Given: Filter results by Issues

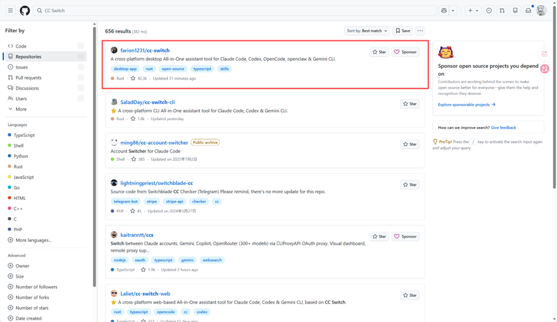Looking at the screenshot, I should click(x=46, y=67).
